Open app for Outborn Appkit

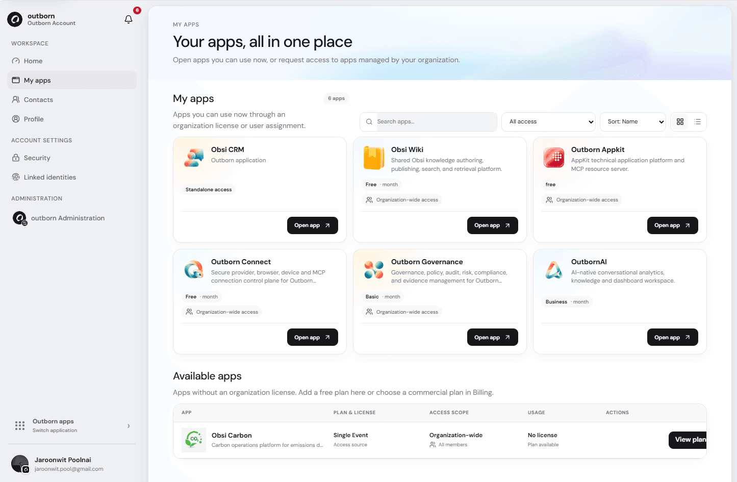[x=673, y=225]
